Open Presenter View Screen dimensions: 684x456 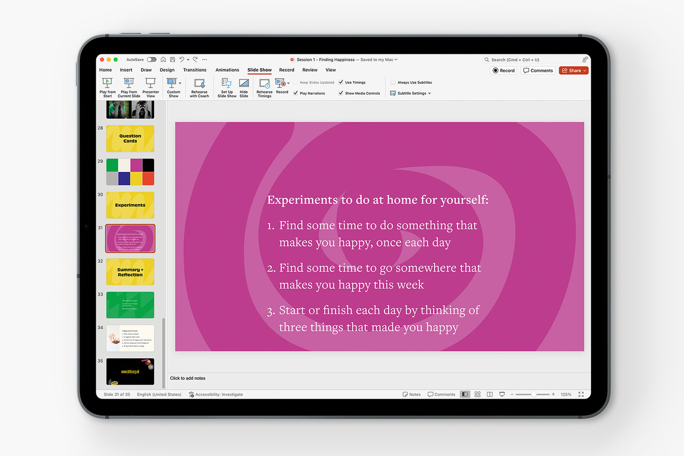pyautogui.click(x=151, y=83)
